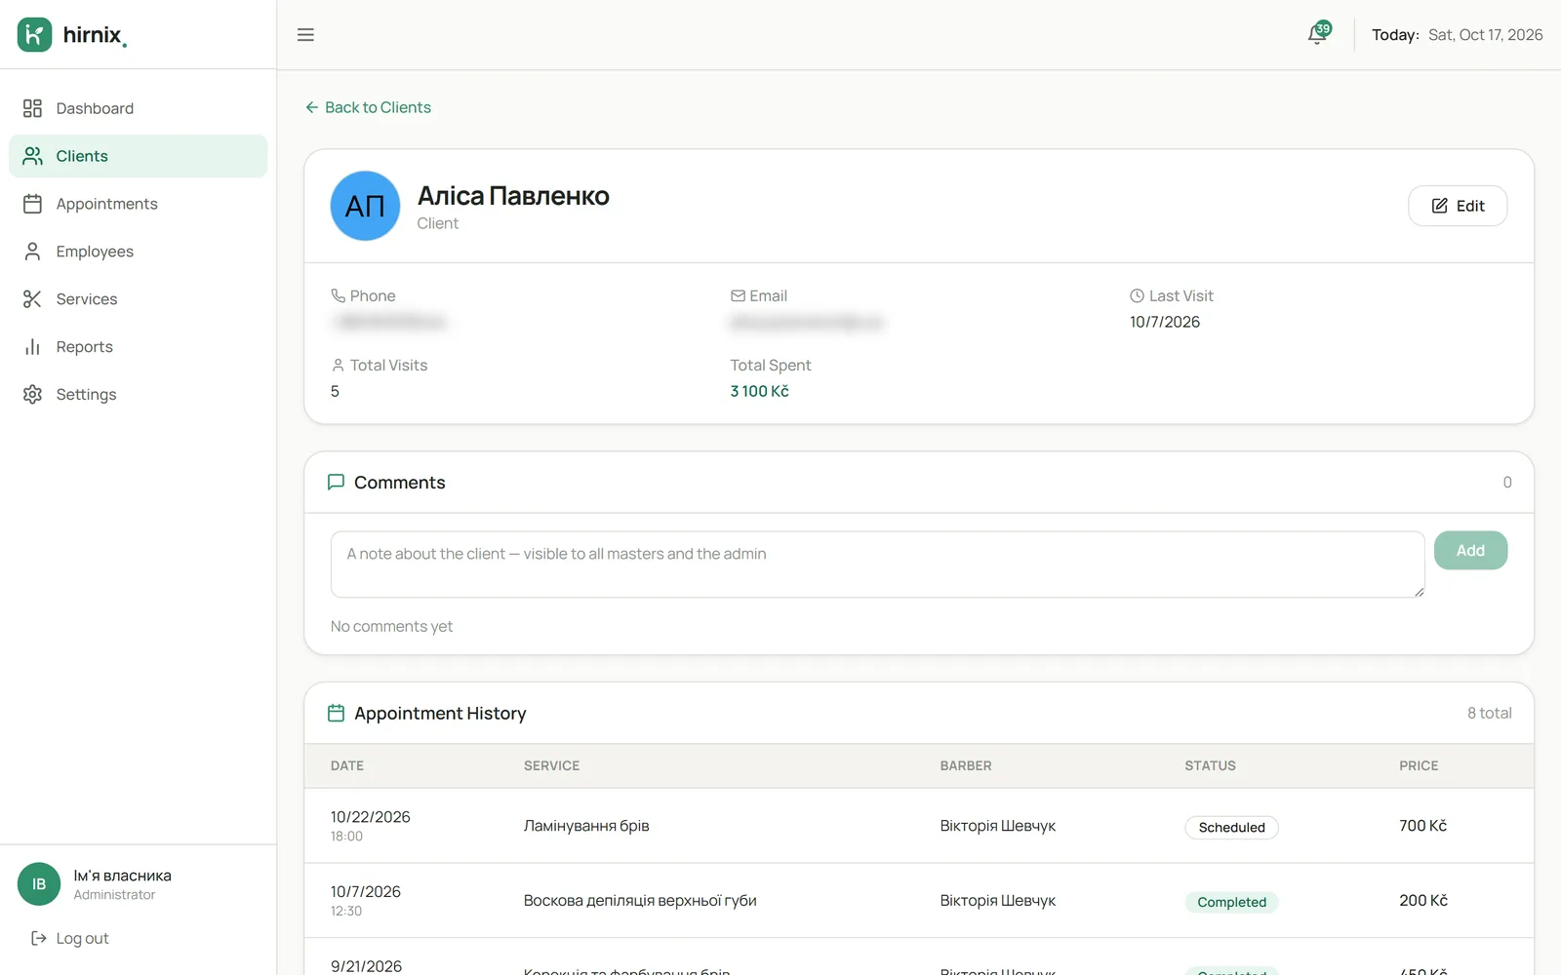Click the 10/22/2026 appointment date

(x=371, y=817)
